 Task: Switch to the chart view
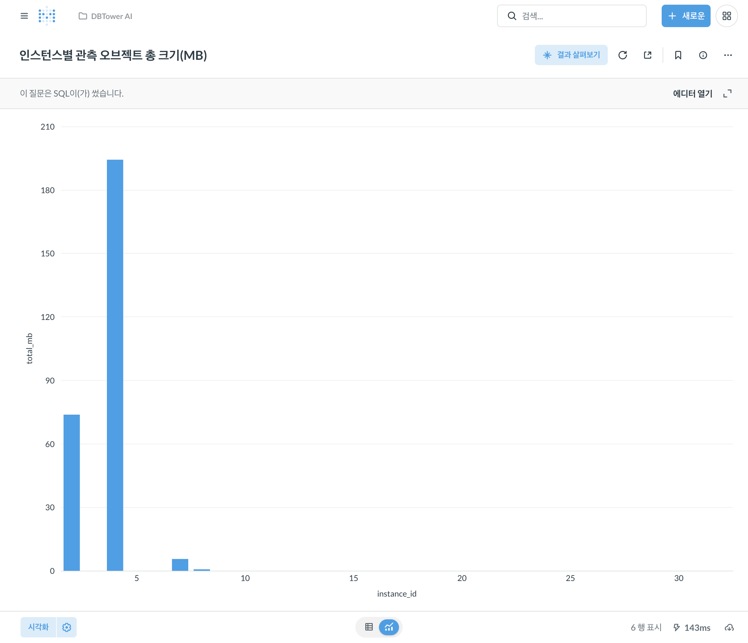(x=388, y=627)
